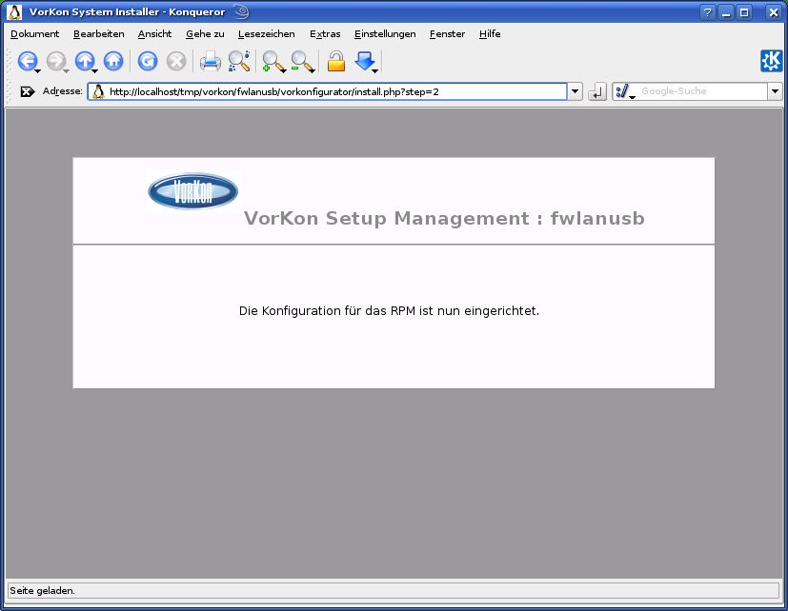Image resolution: width=788 pixels, height=611 pixels.
Task: Reload the page with the Reload icon
Action: 148,61
